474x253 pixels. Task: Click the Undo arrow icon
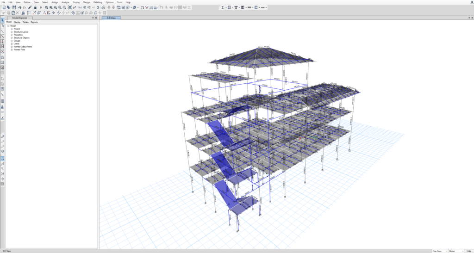(x=19, y=7)
